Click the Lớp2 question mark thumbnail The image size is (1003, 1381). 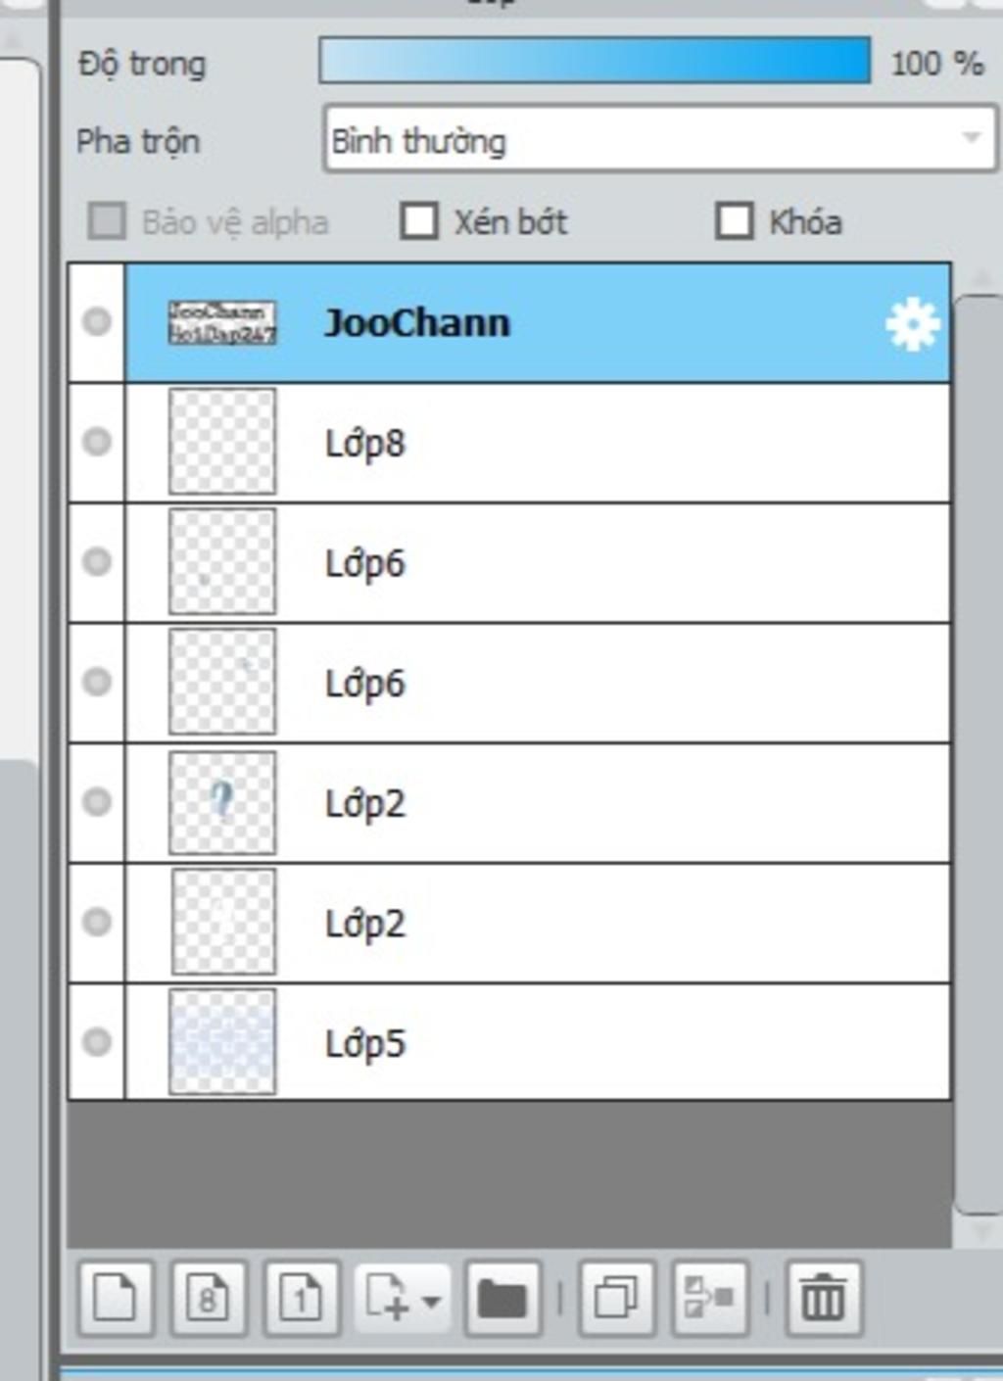coord(222,802)
